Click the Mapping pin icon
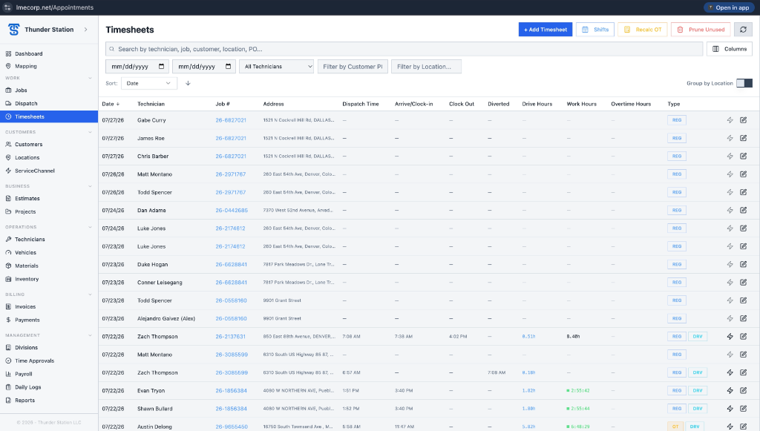This screenshot has width=760, height=431. [8, 66]
